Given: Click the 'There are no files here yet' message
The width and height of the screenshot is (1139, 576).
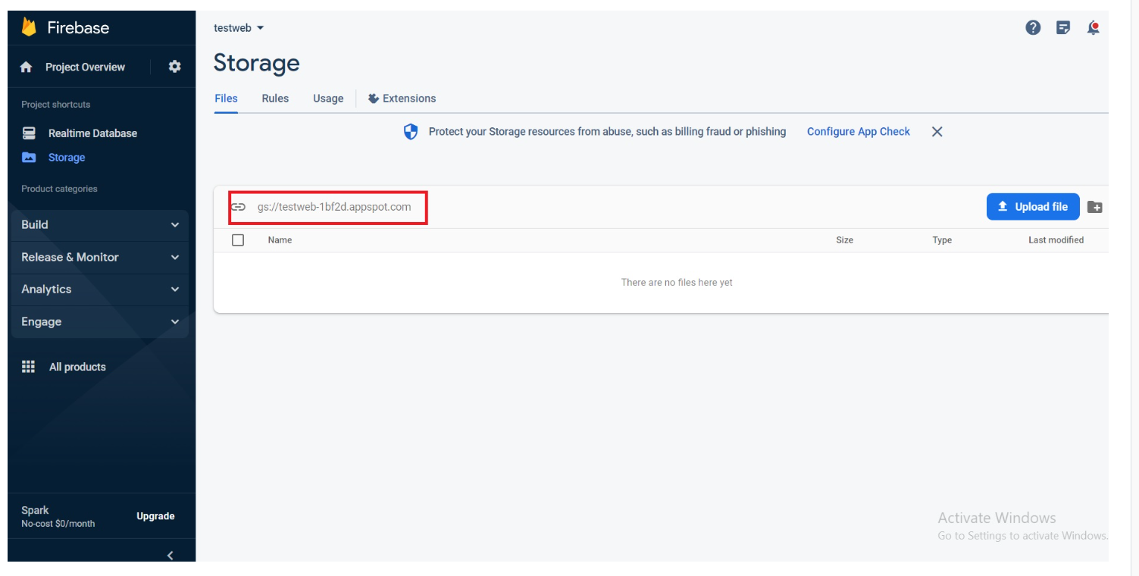Looking at the screenshot, I should tap(677, 283).
